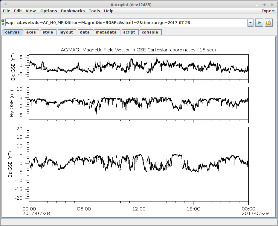
Task: Click the Expert mode label
Action: (x=268, y=11)
